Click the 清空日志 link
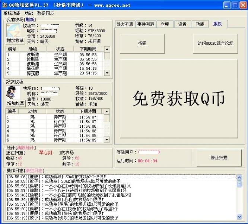 (x=34, y=171)
